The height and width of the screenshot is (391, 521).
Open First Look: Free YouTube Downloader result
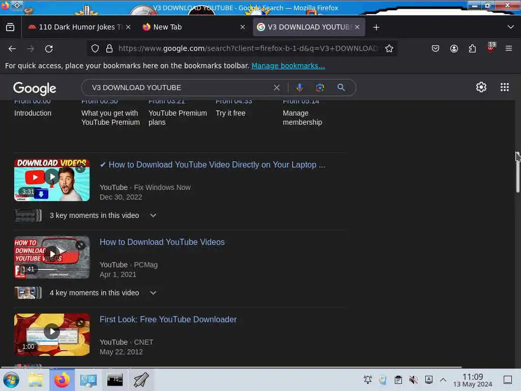point(168,320)
